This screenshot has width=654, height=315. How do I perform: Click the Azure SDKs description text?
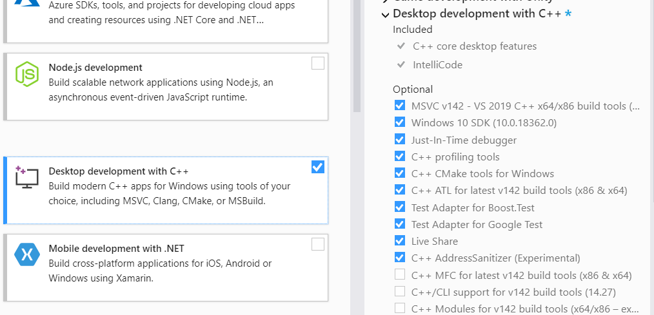click(x=172, y=12)
